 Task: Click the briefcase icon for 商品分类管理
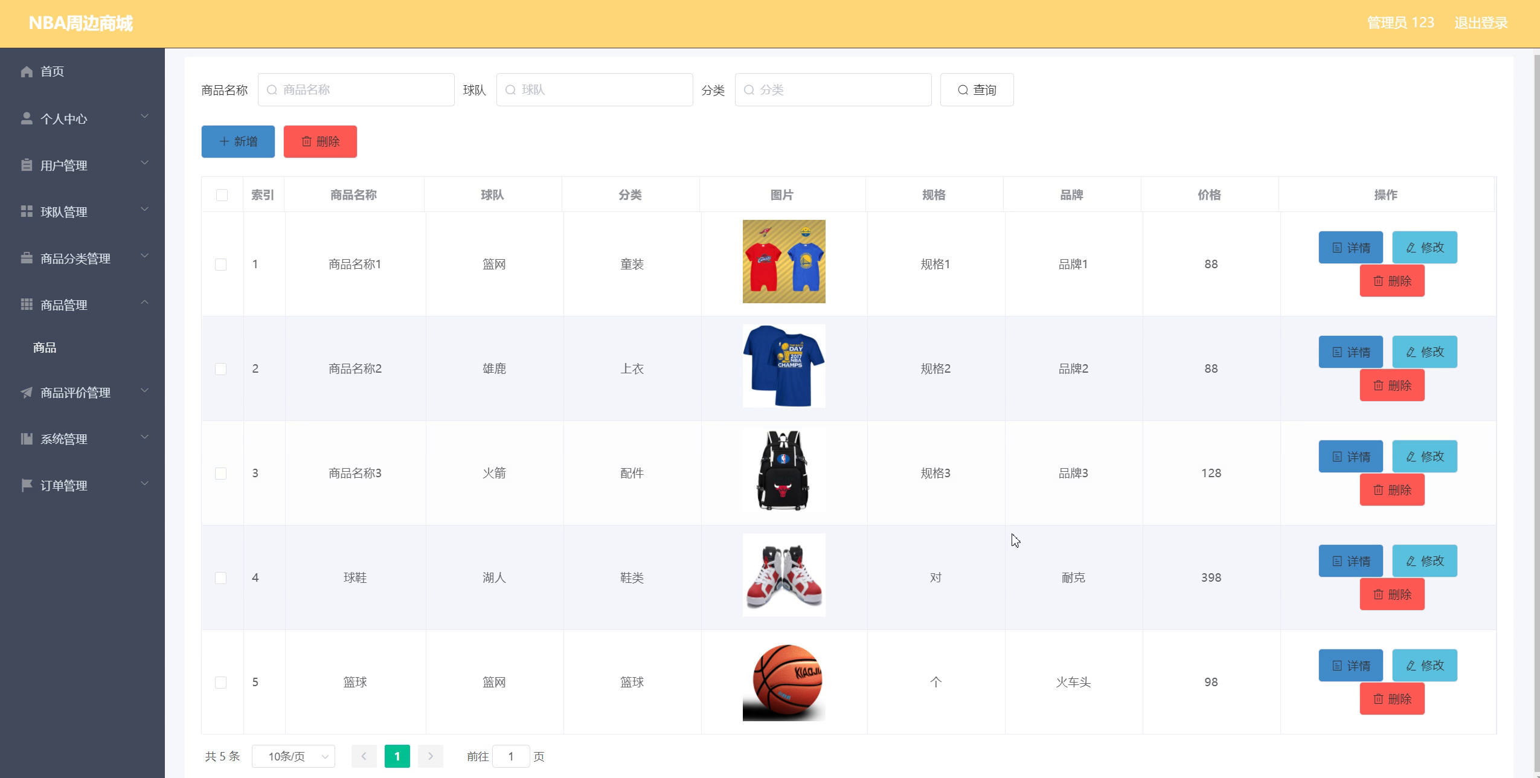tap(27, 258)
